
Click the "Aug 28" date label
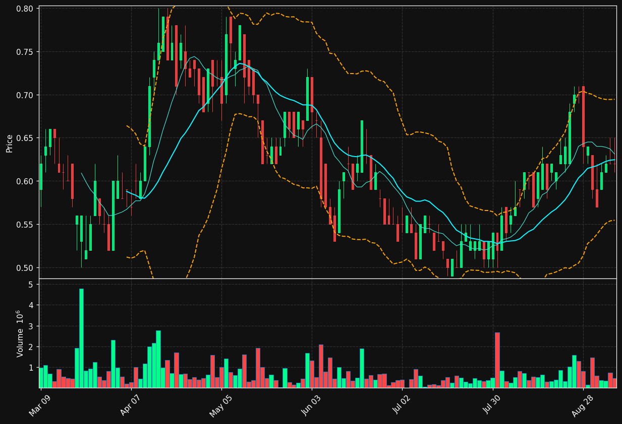[x=582, y=405]
